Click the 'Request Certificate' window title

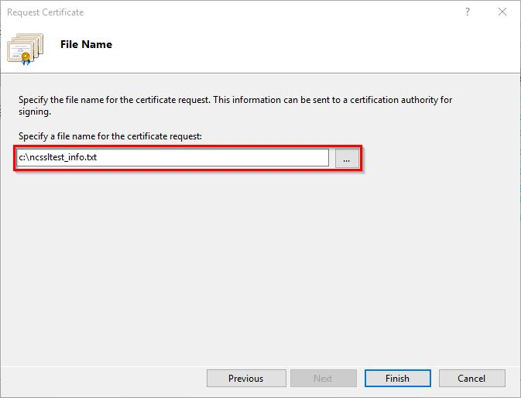click(x=45, y=12)
